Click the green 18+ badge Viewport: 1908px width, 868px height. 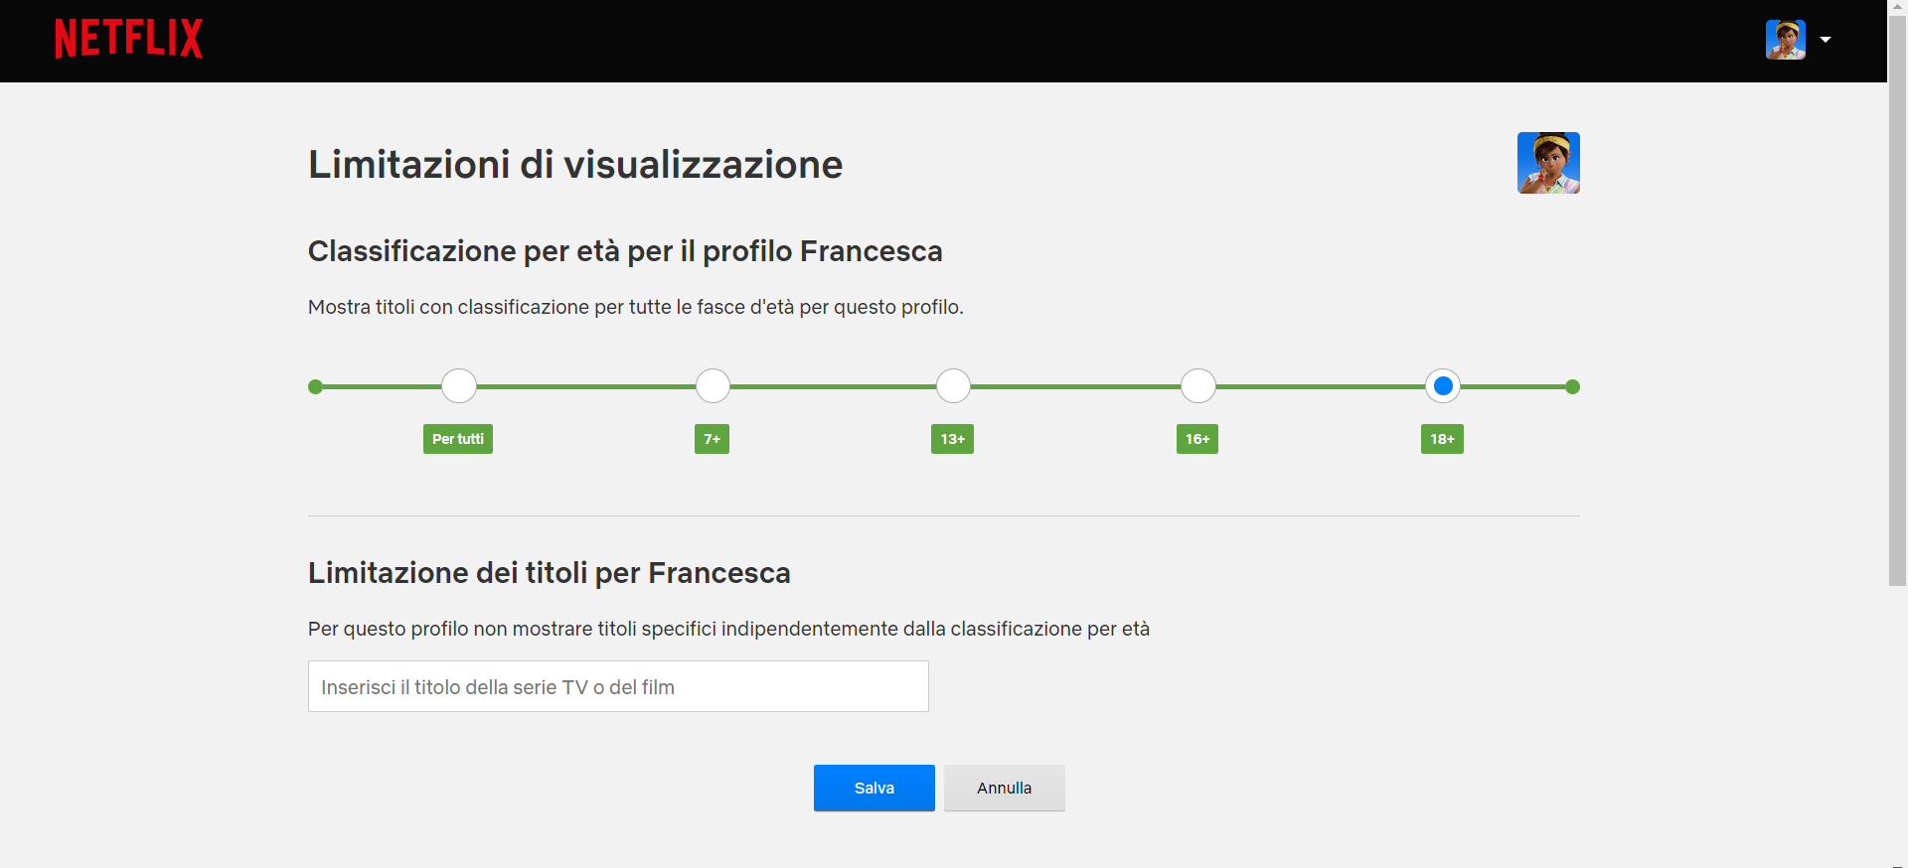click(x=1442, y=439)
